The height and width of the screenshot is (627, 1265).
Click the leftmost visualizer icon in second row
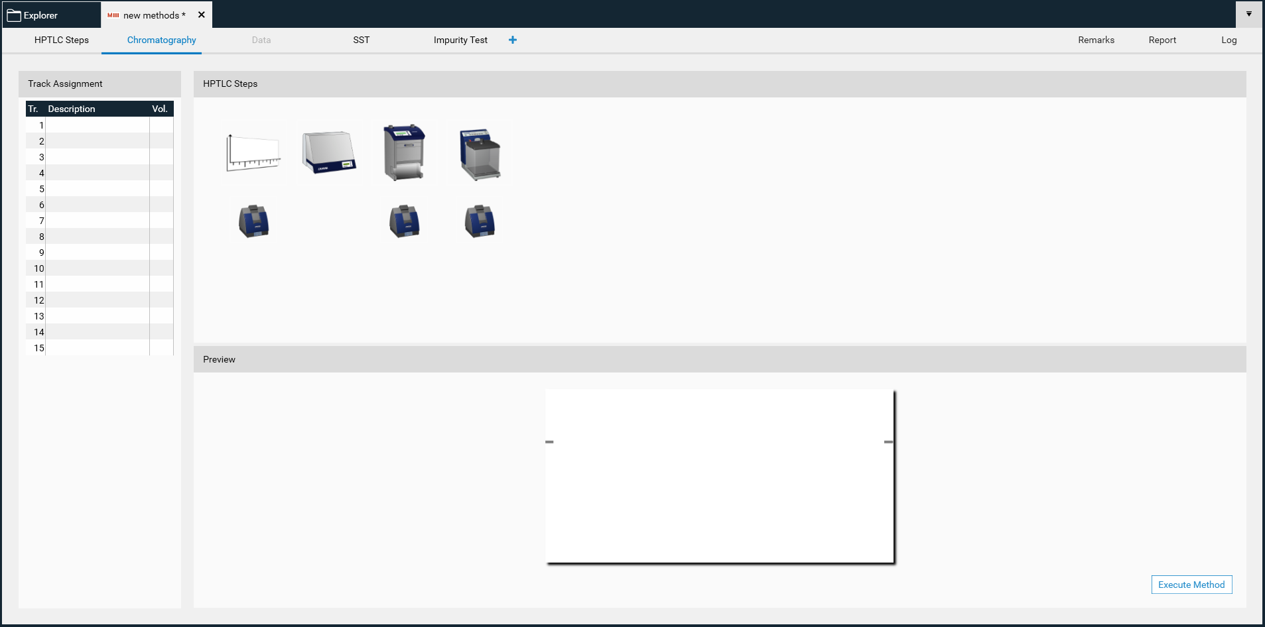click(x=254, y=221)
